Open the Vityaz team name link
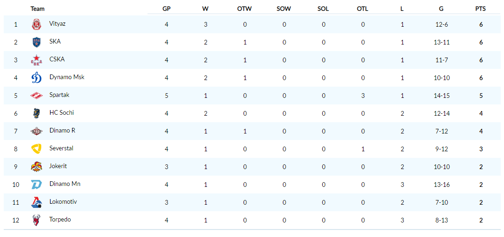 [58, 23]
